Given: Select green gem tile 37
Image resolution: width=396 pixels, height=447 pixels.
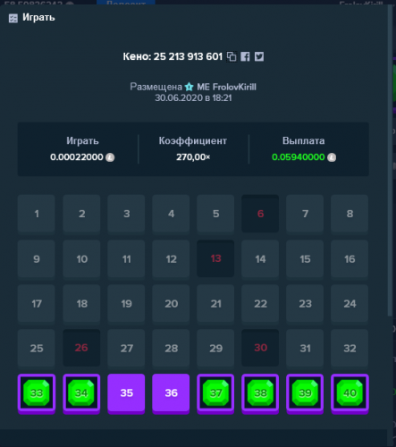Looking at the screenshot, I should tap(215, 393).
